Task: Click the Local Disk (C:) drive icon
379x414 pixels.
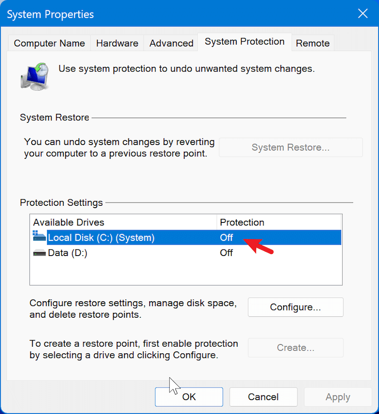Action: point(39,238)
